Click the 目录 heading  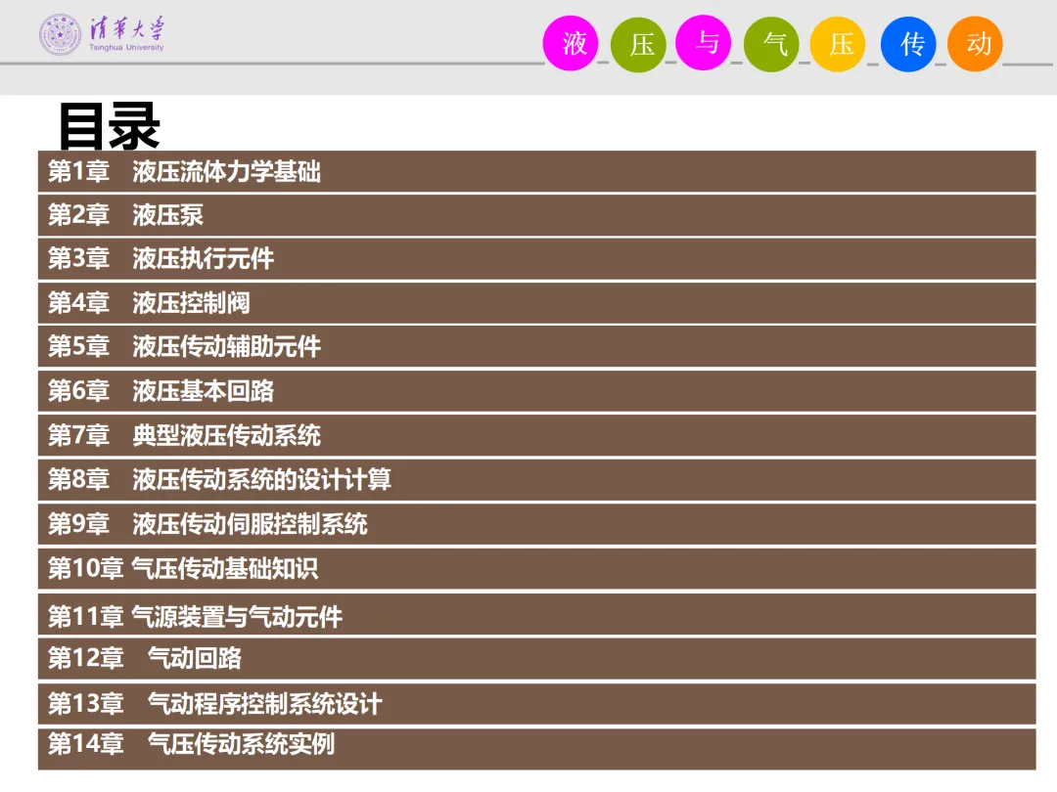pos(110,125)
